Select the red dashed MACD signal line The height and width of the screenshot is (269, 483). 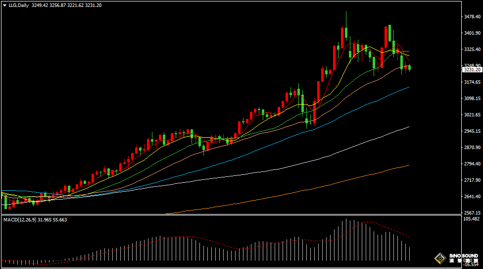click(x=386, y=228)
